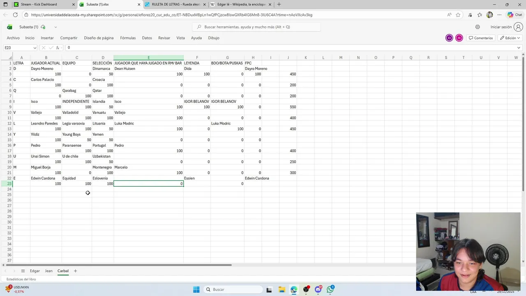Image resolution: width=526 pixels, height=296 pixels.
Task: Click Estadísticas del libro in status bar
Action: [x=21, y=279]
